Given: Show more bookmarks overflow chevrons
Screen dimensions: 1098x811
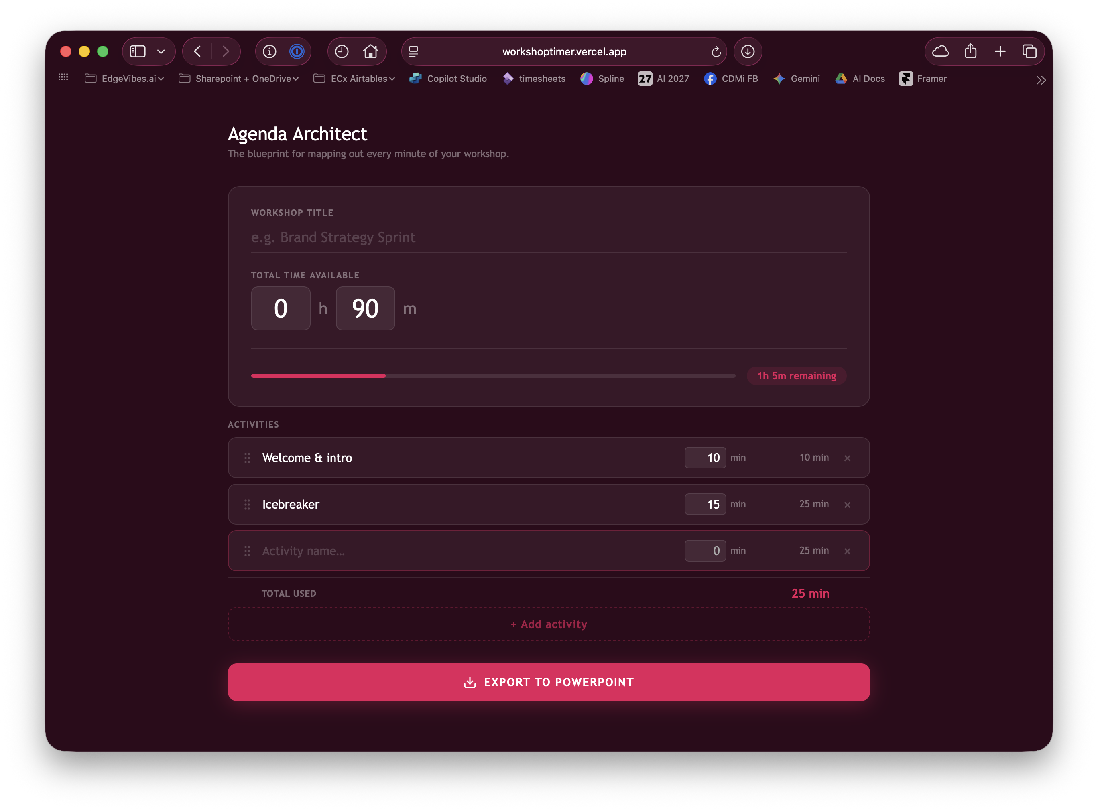Looking at the screenshot, I should [1041, 80].
